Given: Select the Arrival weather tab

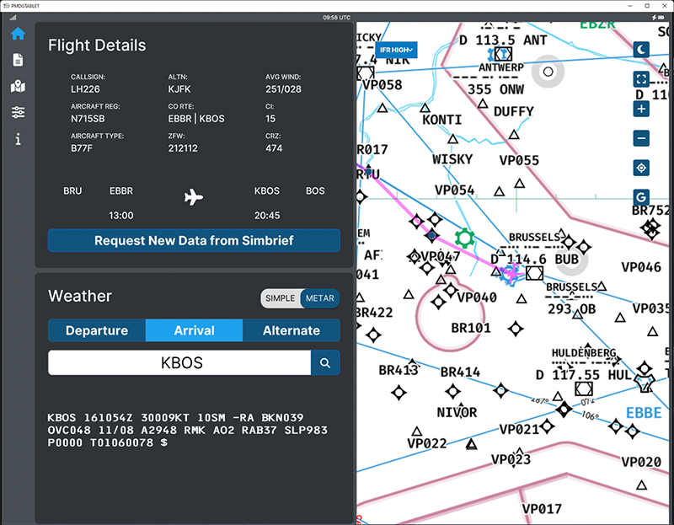Looking at the screenshot, I should tap(194, 330).
